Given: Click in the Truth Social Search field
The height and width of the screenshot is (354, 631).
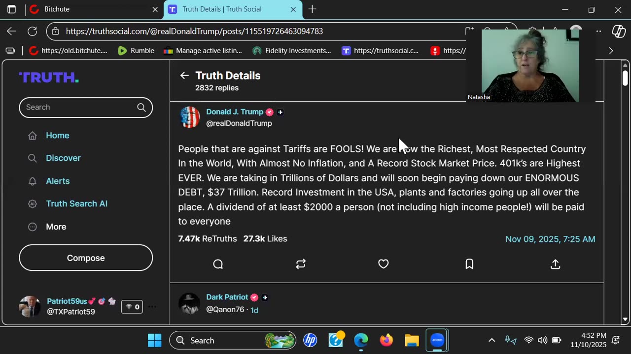Looking at the screenshot, I should click(86, 107).
